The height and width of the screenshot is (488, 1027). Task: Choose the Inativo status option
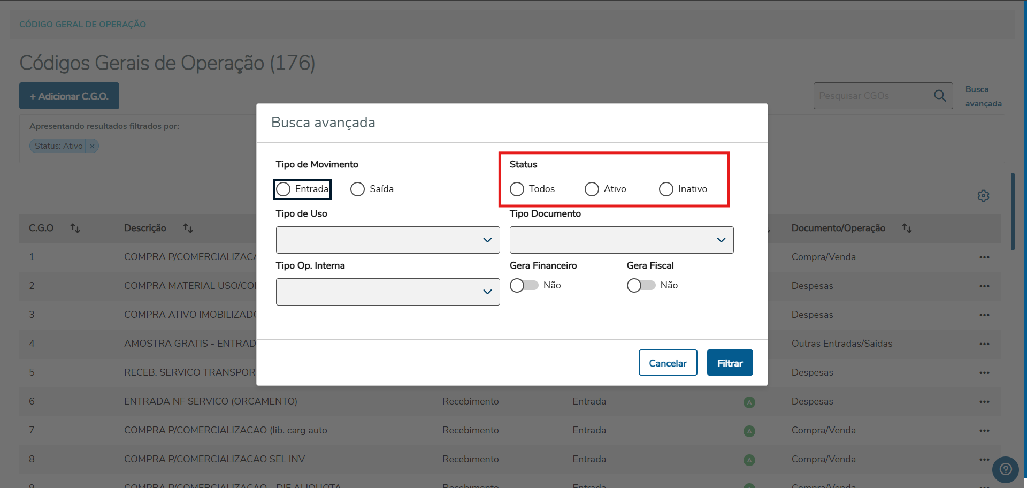pyautogui.click(x=666, y=189)
